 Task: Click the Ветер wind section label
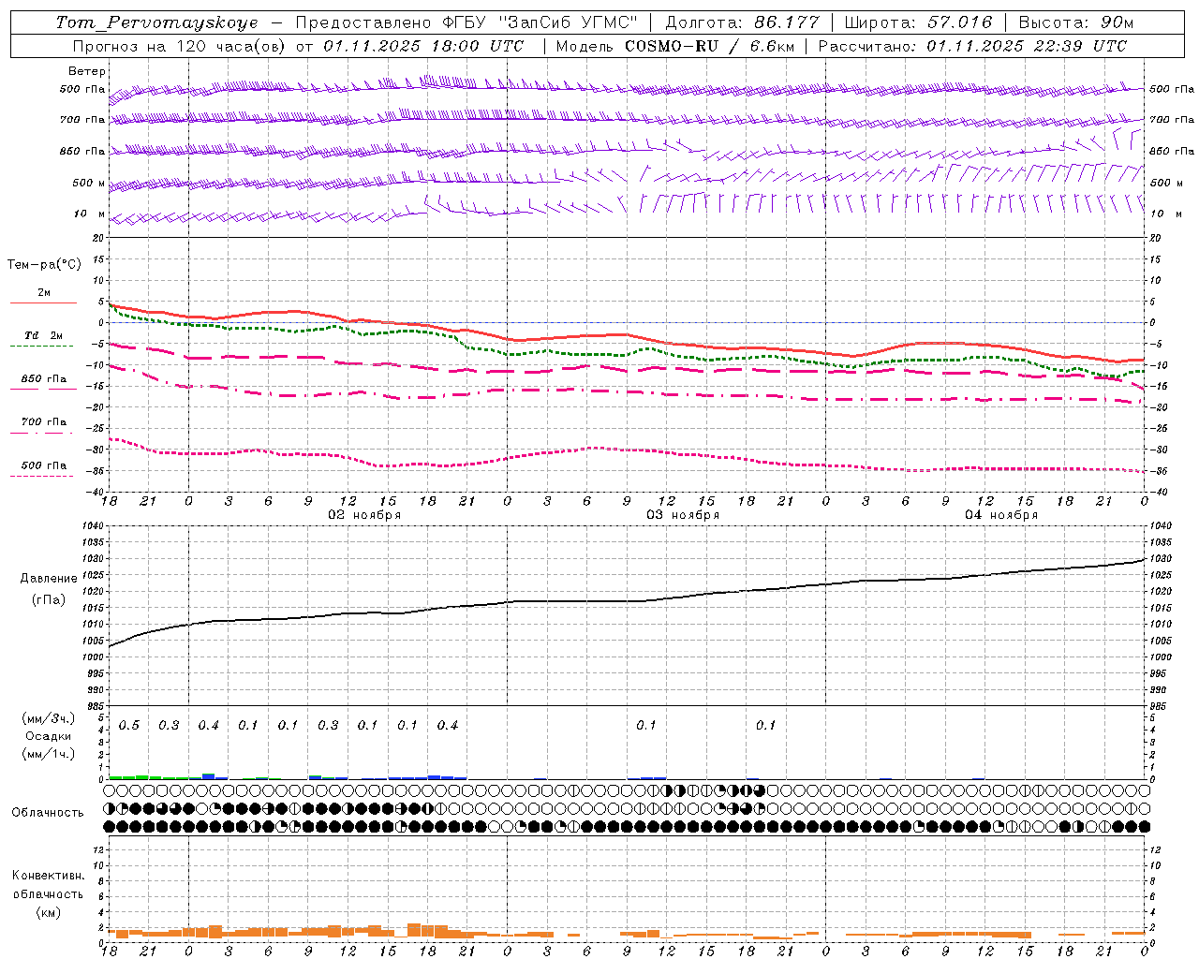pyautogui.click(x=87, y=71)
